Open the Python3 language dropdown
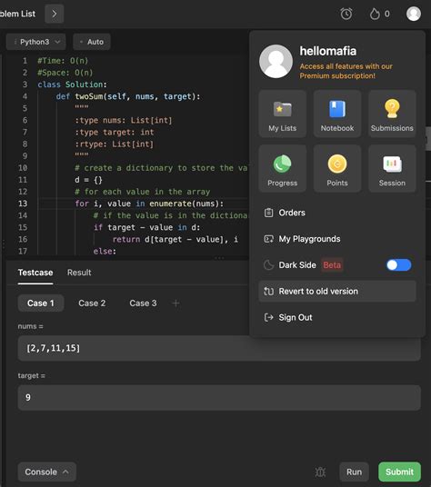Screen dimensions: 431x487 (36, 42)
